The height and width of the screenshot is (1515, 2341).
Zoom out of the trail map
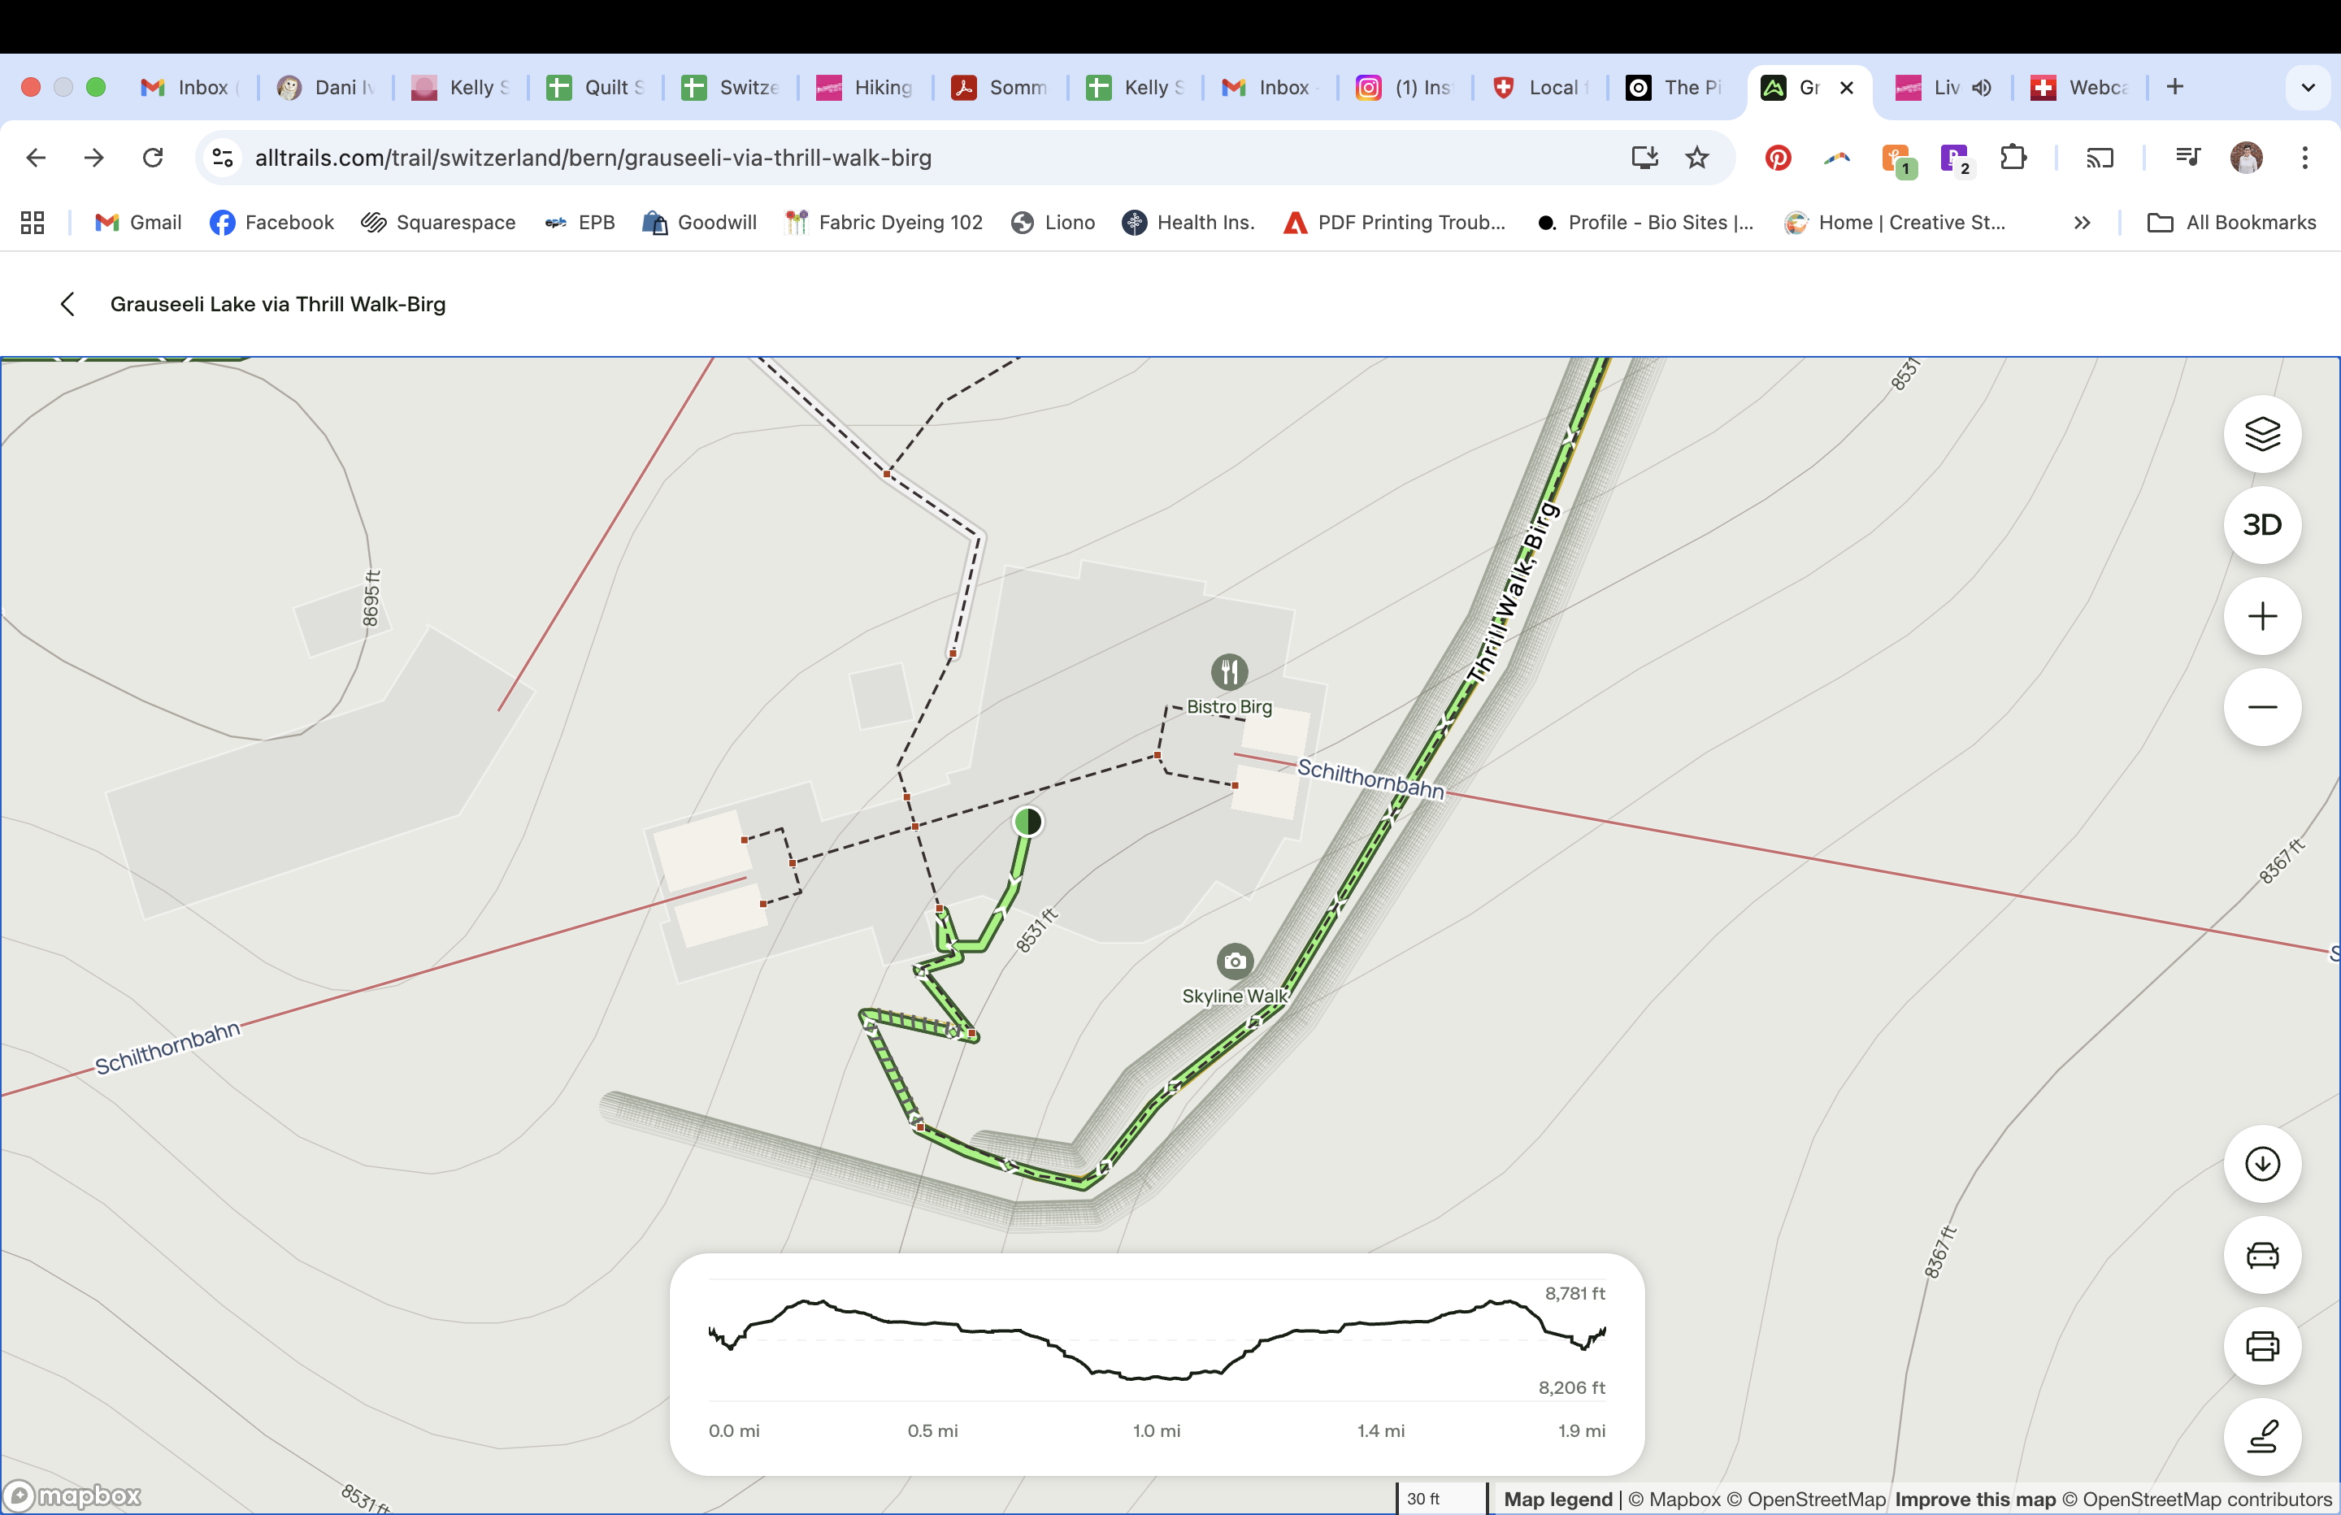point(2261,707)
